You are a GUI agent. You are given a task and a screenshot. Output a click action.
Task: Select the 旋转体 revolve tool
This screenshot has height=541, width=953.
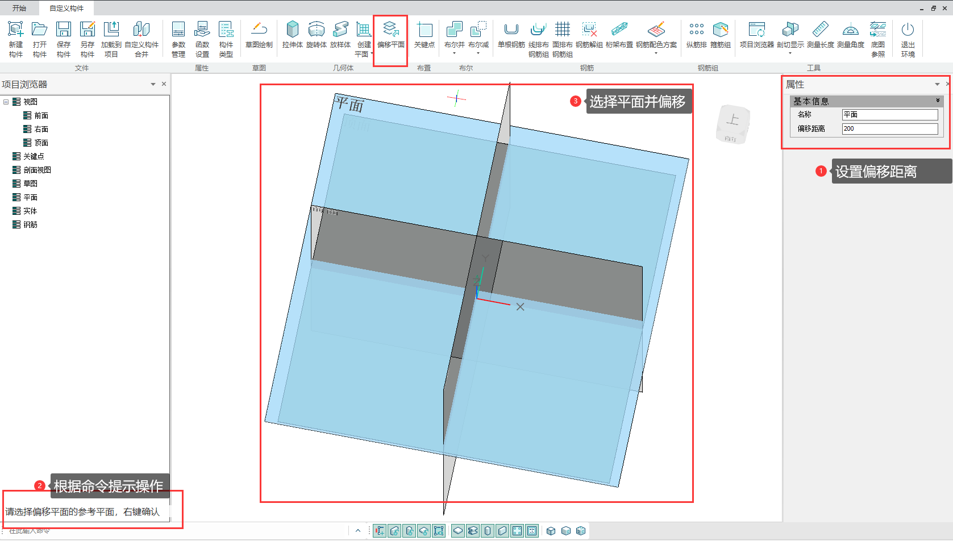316,35
